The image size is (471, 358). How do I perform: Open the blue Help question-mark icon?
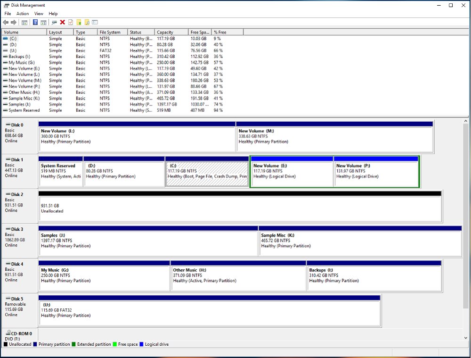pyautogui.click(x=35, y=22)
